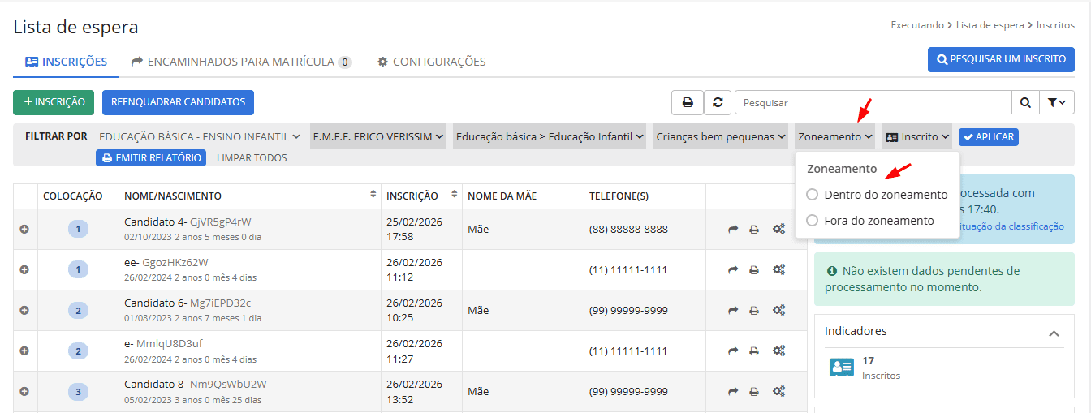Collapse the Indicadores panel chevron

tap(1054, 333)
